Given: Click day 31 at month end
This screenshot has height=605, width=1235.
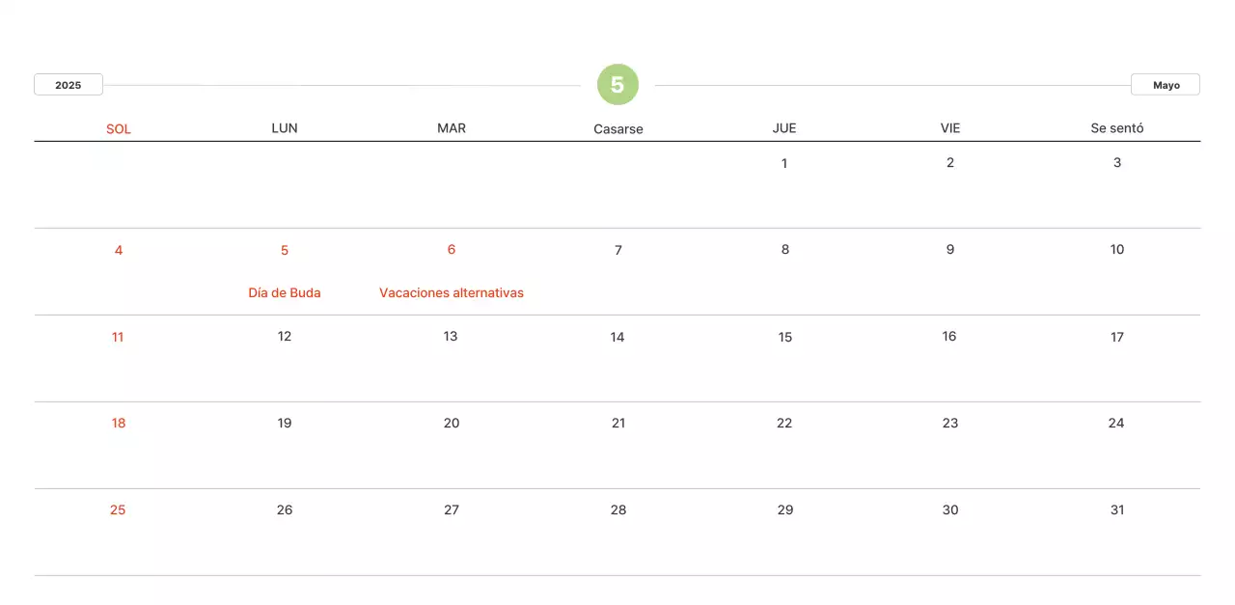Looking at the screenshot, I should click(1117, 509).
